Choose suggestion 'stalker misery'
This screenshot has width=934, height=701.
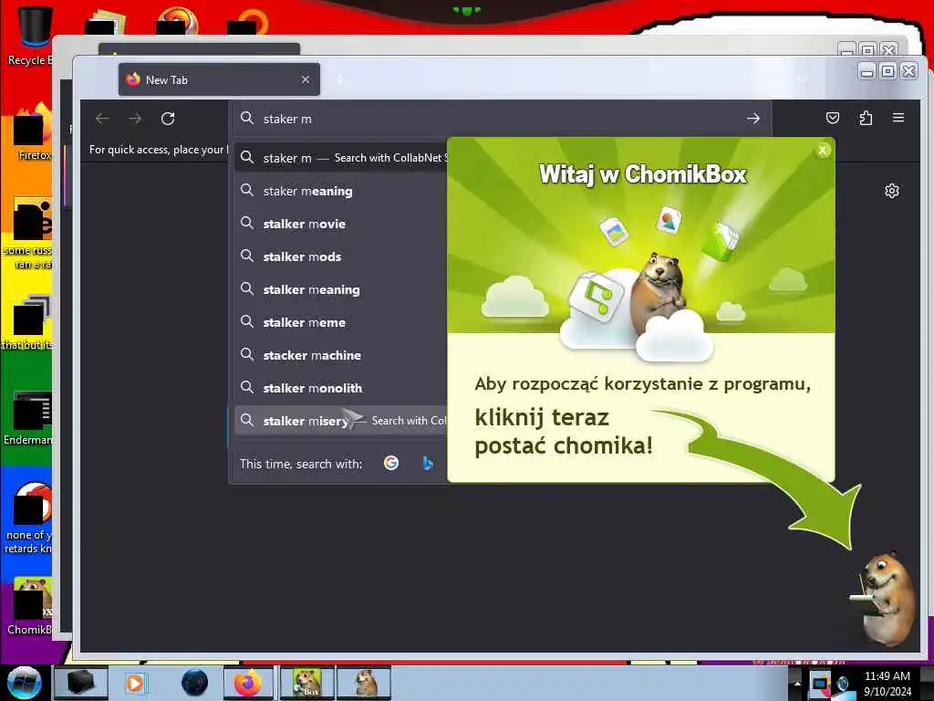(341, 420)
